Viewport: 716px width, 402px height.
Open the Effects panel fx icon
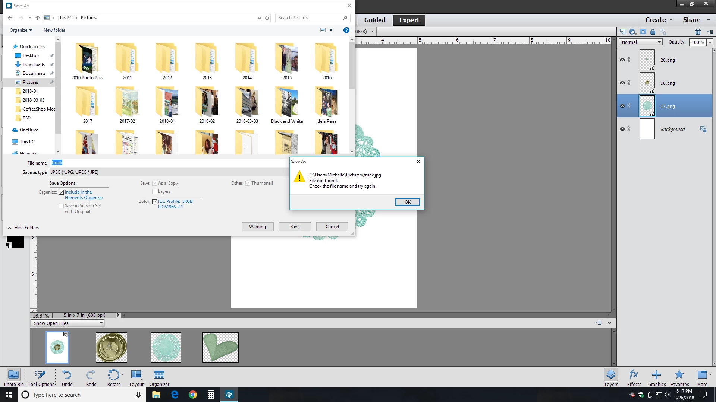[634, 374]
